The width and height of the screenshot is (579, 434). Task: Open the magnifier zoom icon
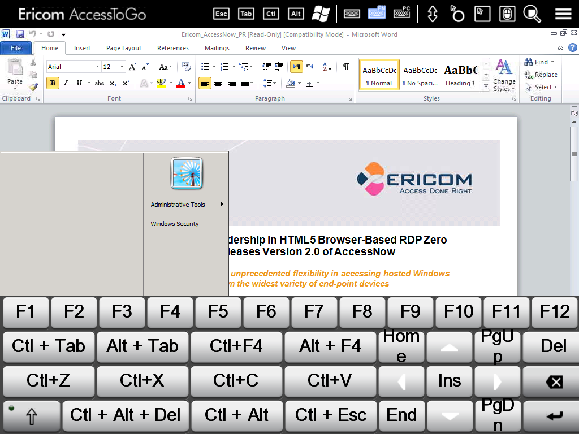[x=532, y=14]
